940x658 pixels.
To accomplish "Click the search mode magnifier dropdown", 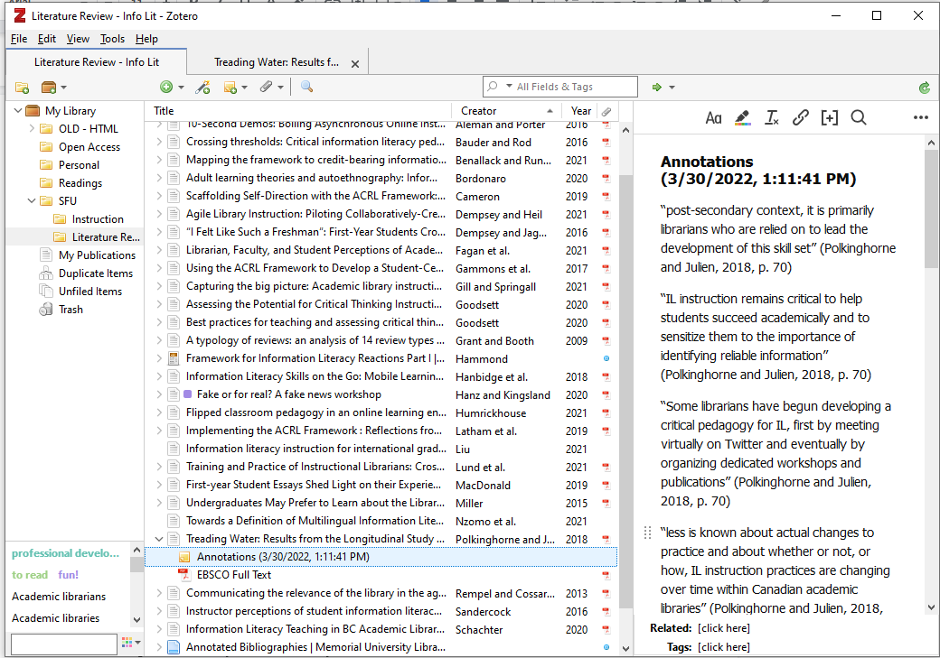I will pyautogui.click(x=498, y=87).
